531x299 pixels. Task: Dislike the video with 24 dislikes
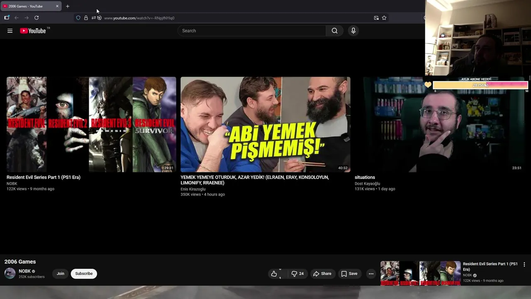tap(297, 274)
